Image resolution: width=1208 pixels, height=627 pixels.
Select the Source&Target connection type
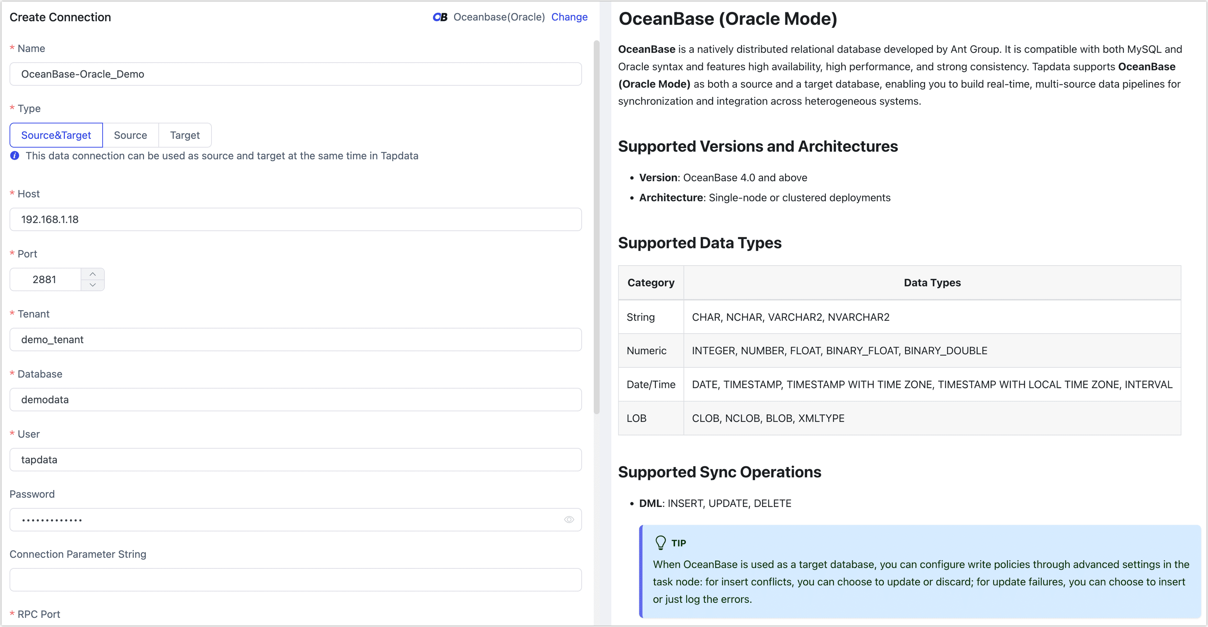(56, 135)
